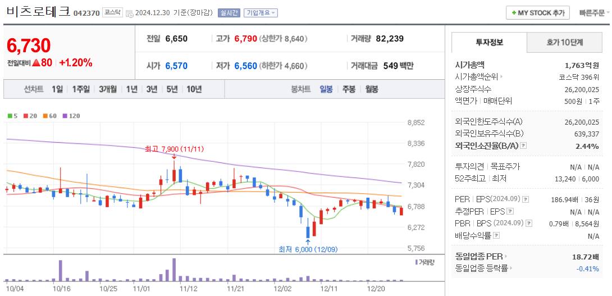Click the 최고 7,900 (11/11) chart marker
This screenshot has height=296, width=612.
tap(174, 149)
